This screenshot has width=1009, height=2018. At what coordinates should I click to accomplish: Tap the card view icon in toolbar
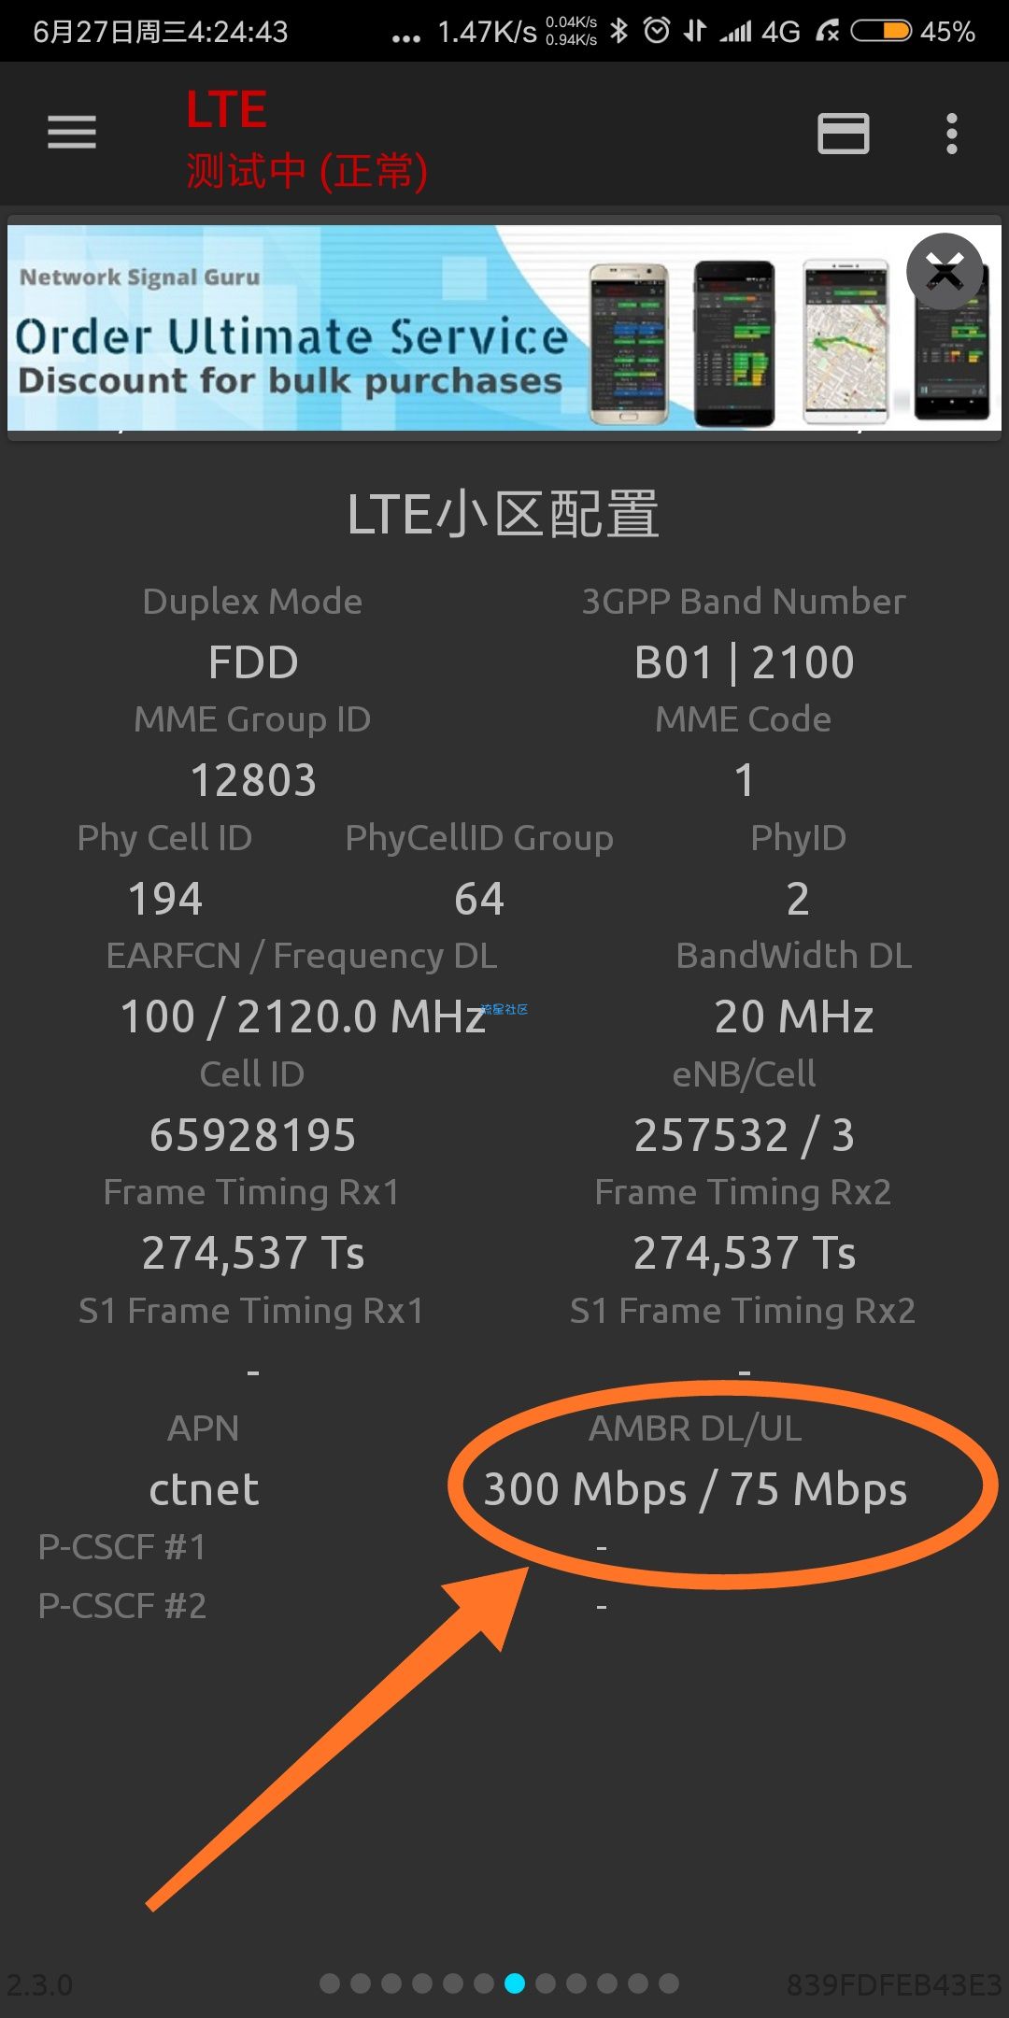(844, 133)
